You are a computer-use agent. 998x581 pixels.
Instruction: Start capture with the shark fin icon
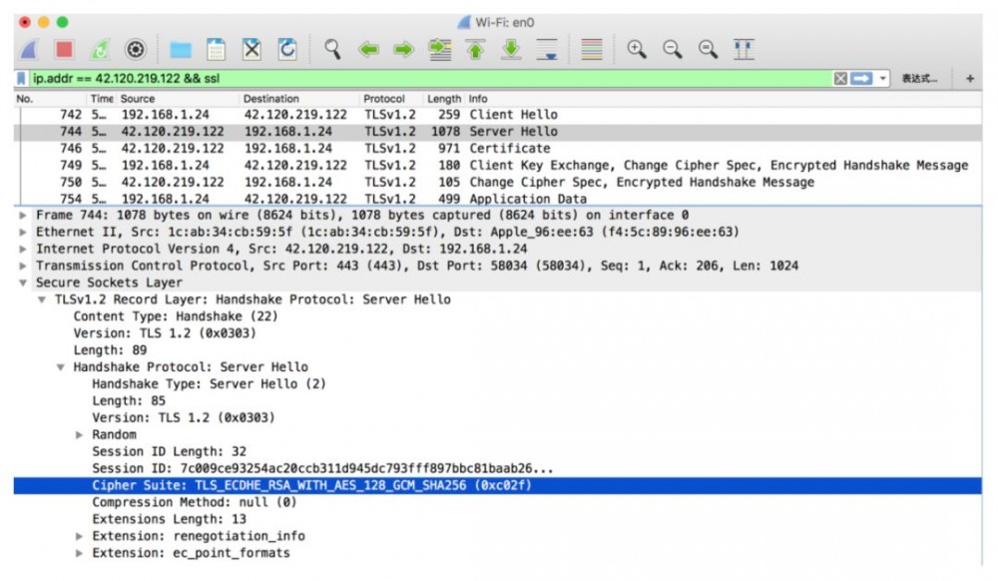click(x=30, y=50)
